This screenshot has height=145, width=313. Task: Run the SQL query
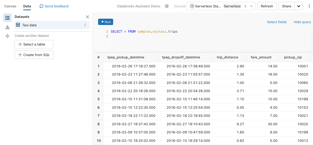[x=105, y=22]
